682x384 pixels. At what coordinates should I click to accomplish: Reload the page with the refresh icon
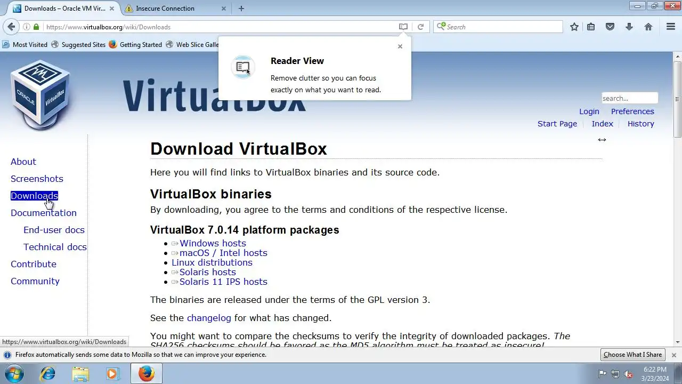click(420, 27)
